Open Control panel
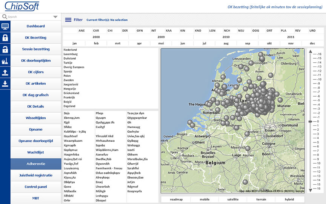 tap(36, 187)
